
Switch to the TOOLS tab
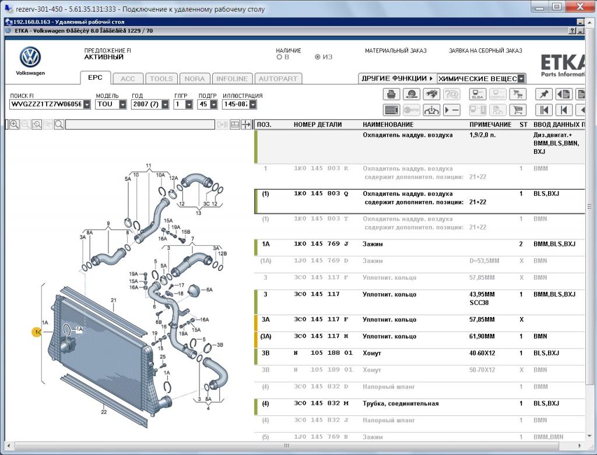point(161,79)
